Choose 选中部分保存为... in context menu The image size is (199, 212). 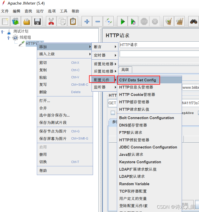65,115
